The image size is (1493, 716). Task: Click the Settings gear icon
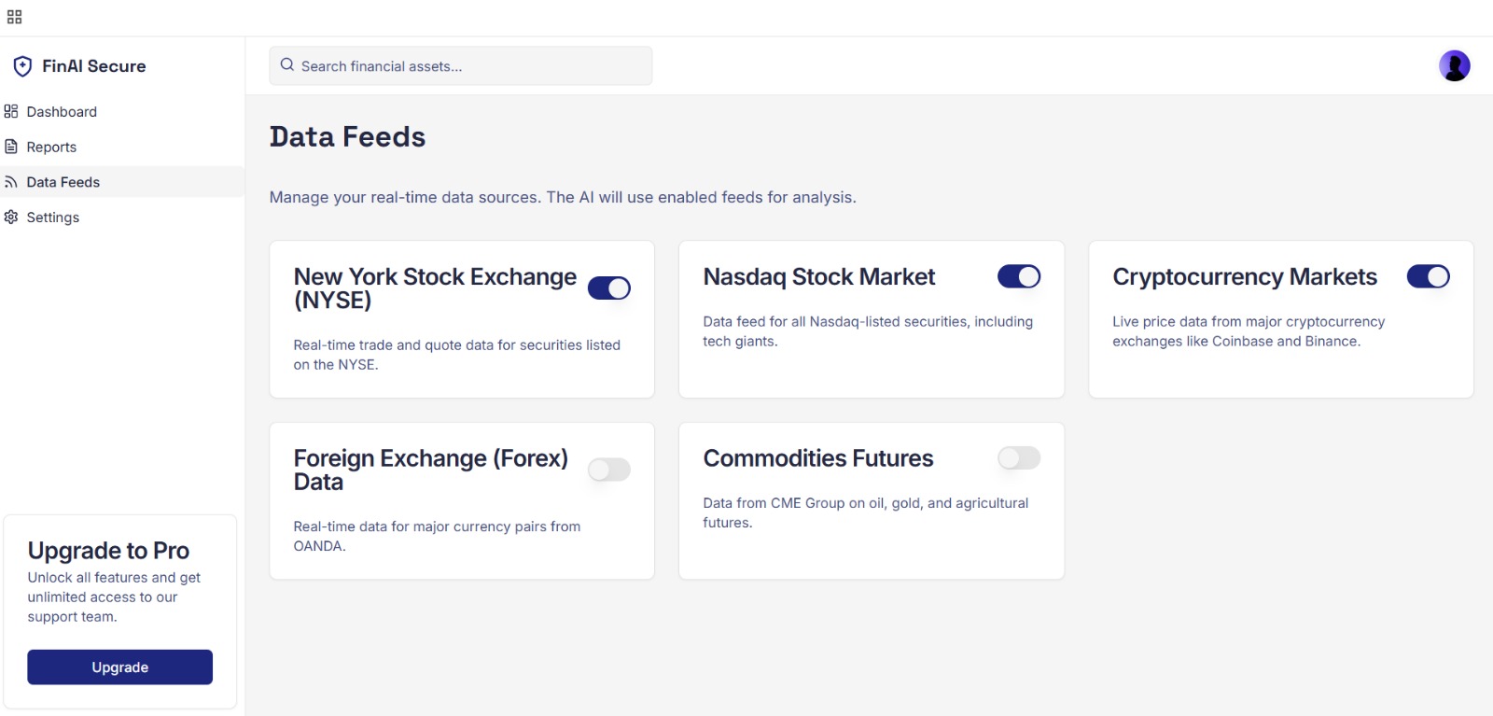click(x=11, y=218)
